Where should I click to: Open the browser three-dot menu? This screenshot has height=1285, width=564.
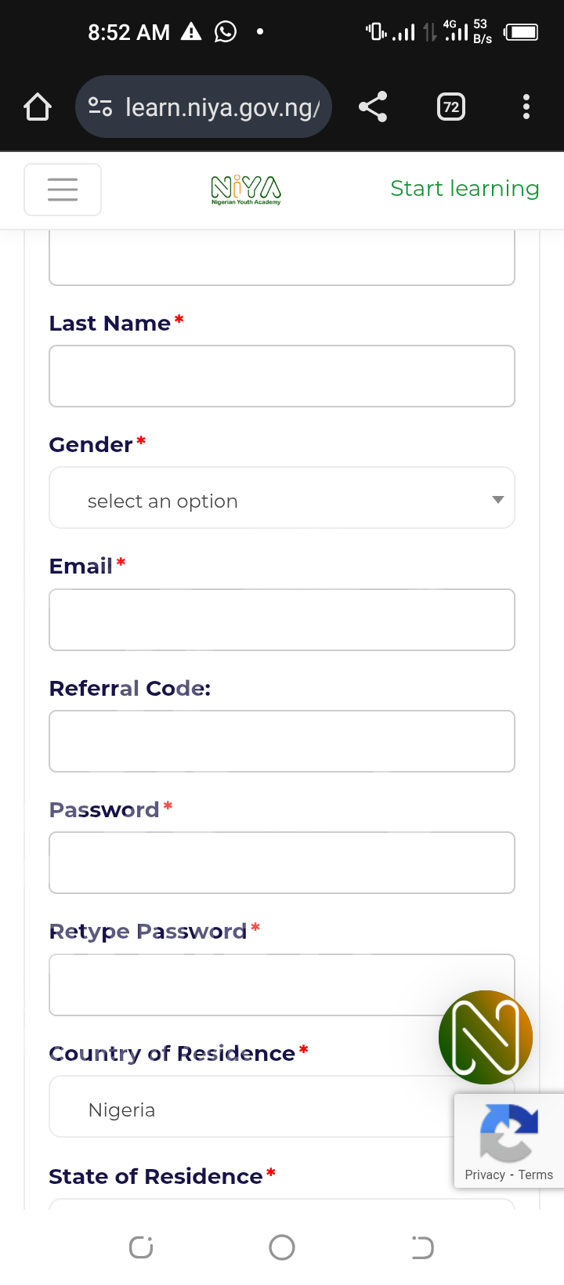tap(526, 107)
